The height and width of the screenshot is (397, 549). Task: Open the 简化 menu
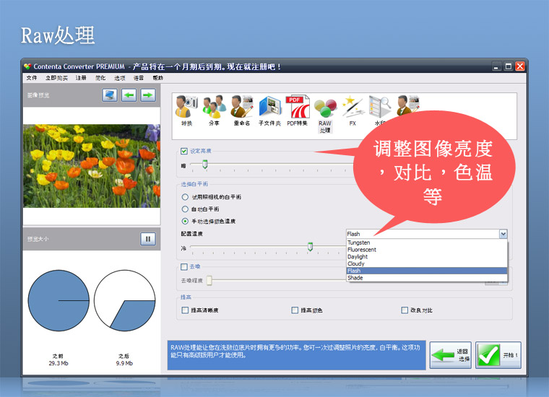coord(100,78)
